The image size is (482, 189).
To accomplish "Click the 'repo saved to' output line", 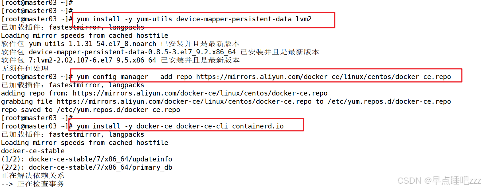I will click(90, 110).
